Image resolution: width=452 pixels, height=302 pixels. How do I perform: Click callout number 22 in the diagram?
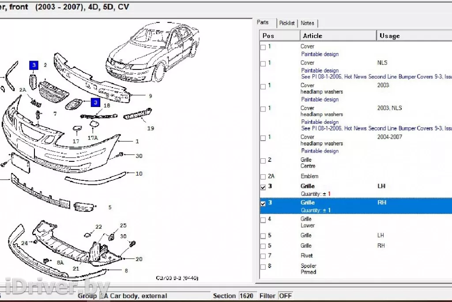pos(98,227)
